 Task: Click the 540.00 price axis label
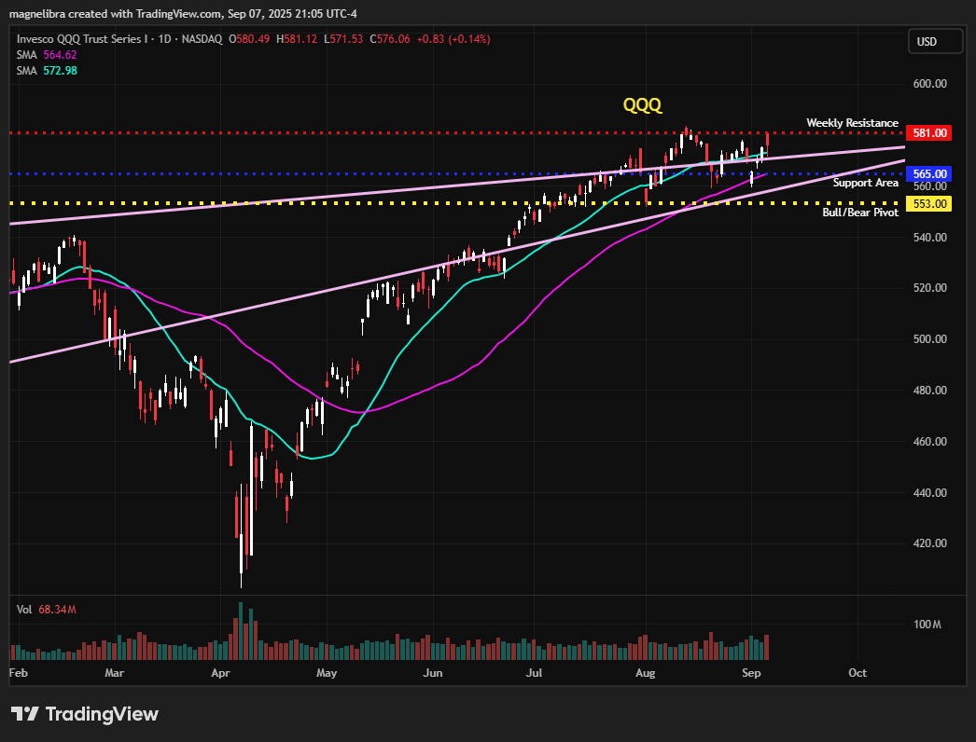coord(928,238)
